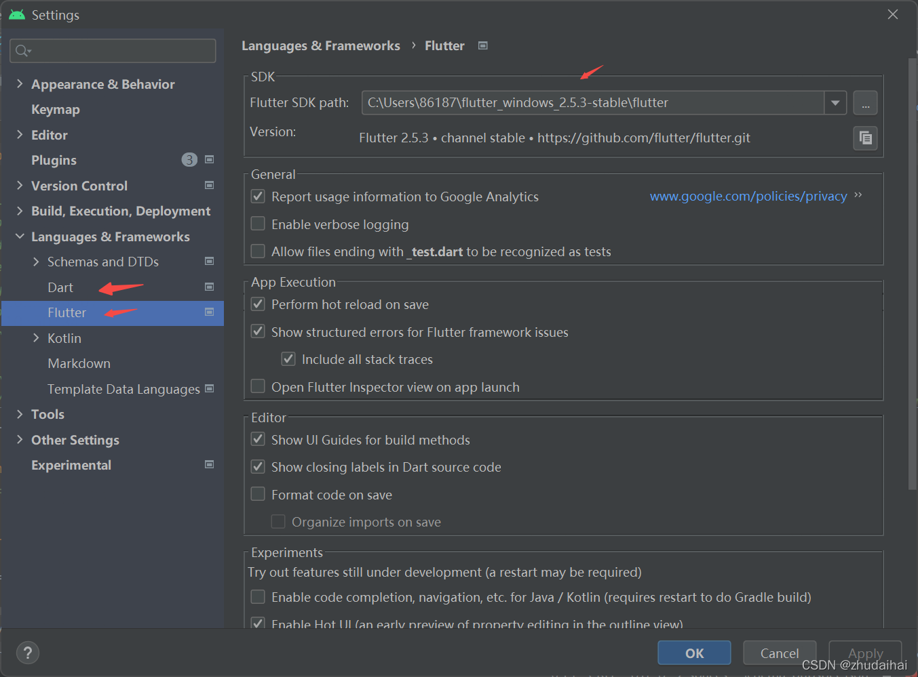This screenshot has width=918, height=677.
Task: Click the Plugins update count badge
Action: [189, 160]
